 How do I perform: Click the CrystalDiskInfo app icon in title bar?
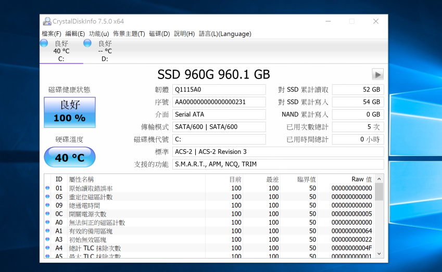(x=47, y=21)
